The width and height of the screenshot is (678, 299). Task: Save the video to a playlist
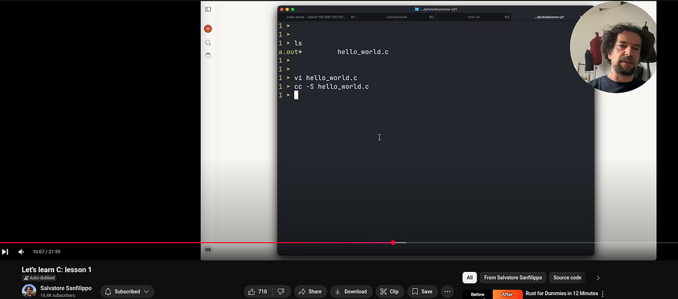(x=422, y=292)
